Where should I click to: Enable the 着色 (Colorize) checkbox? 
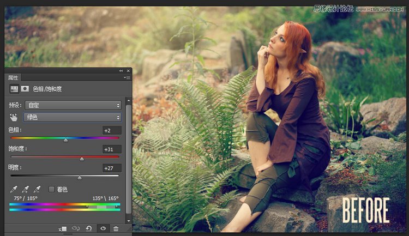coord(52,189)
